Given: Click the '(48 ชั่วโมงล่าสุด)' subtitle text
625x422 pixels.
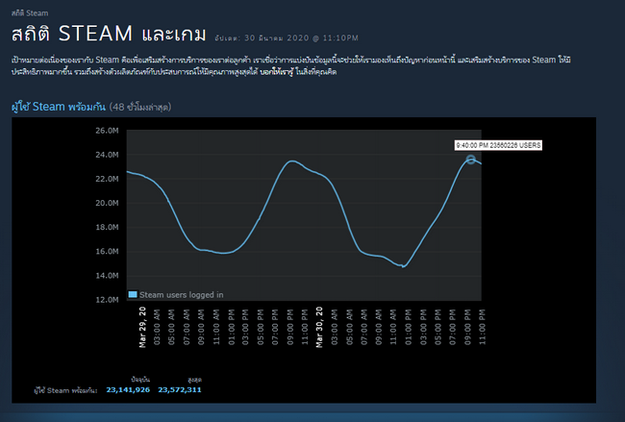Looking at the screenshot, I should click(x=140, y=107).
